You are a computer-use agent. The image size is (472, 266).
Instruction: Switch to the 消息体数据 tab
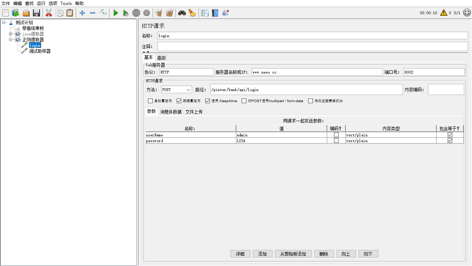click(x=171, y=112)
